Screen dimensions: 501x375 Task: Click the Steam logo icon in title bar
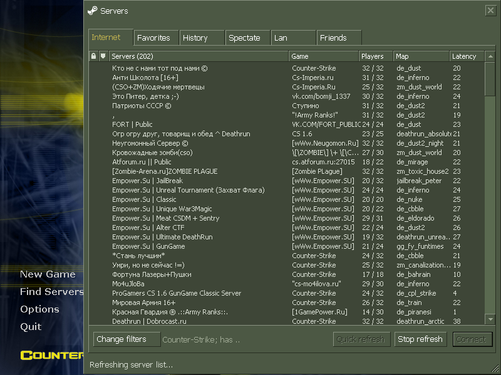pyautogui.click(x=92, y=11)
